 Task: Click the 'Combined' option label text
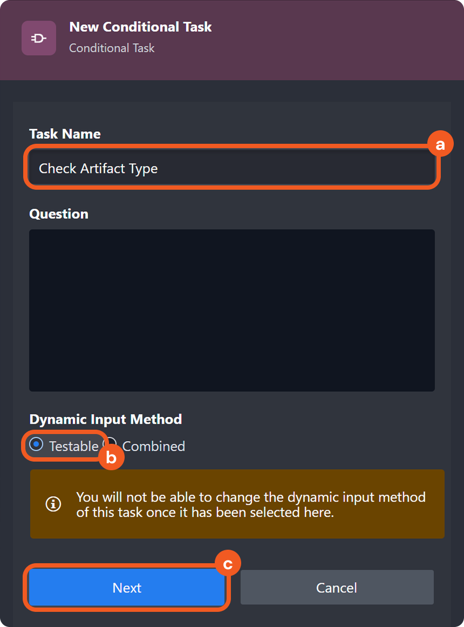[154, 446]
